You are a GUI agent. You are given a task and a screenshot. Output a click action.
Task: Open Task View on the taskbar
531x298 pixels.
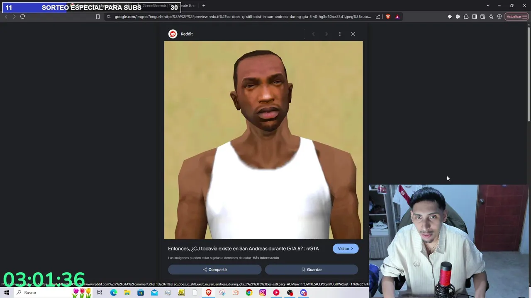point(100,293)
